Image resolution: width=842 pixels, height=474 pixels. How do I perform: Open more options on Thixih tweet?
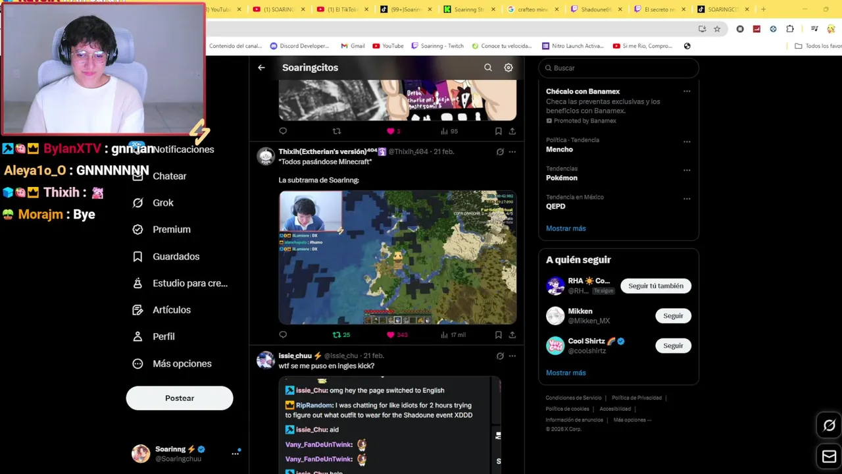point(512,152)
